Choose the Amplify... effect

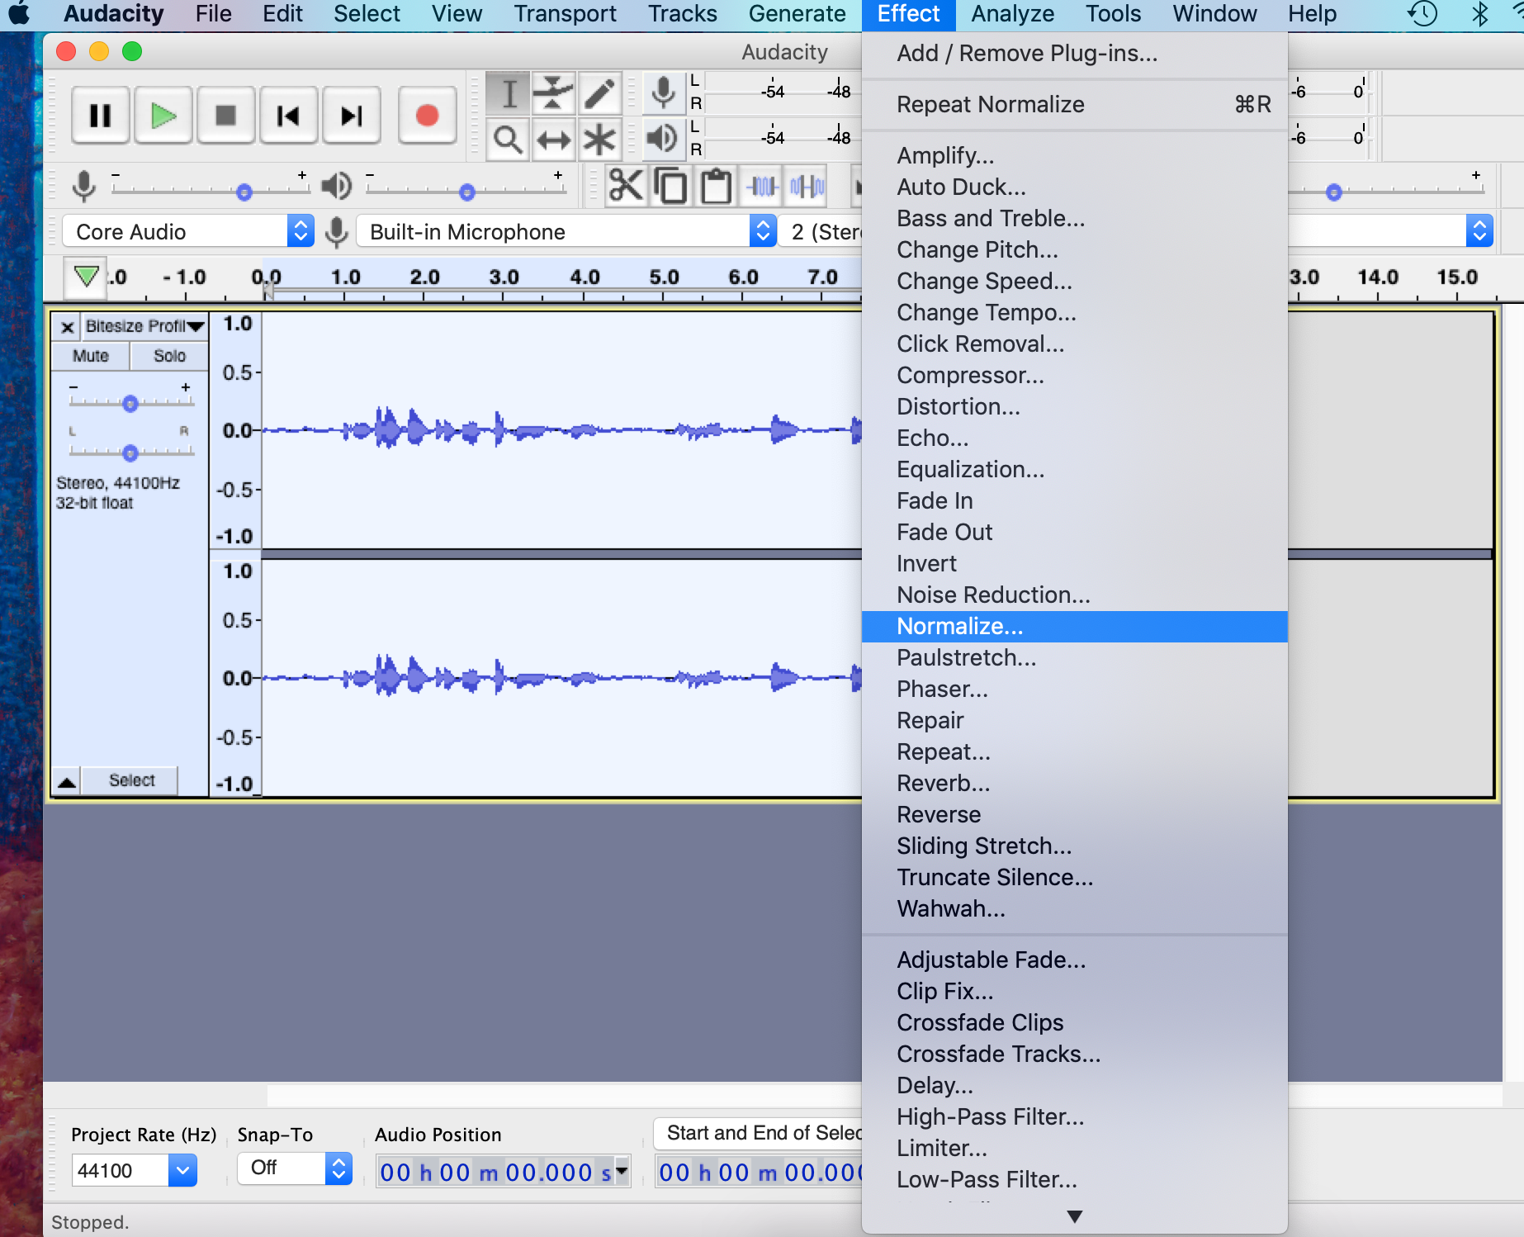pos(1074,156)
